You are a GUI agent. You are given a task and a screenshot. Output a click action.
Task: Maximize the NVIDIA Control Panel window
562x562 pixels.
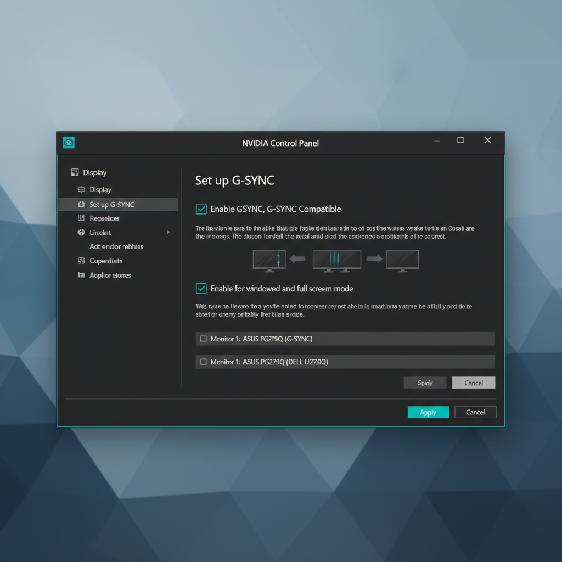pos(460,140)
